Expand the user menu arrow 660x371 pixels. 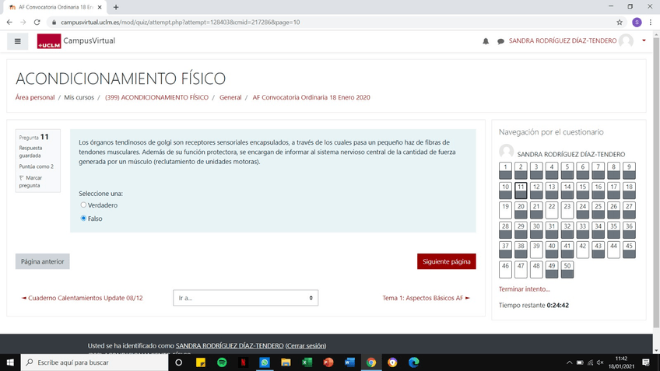644,40
